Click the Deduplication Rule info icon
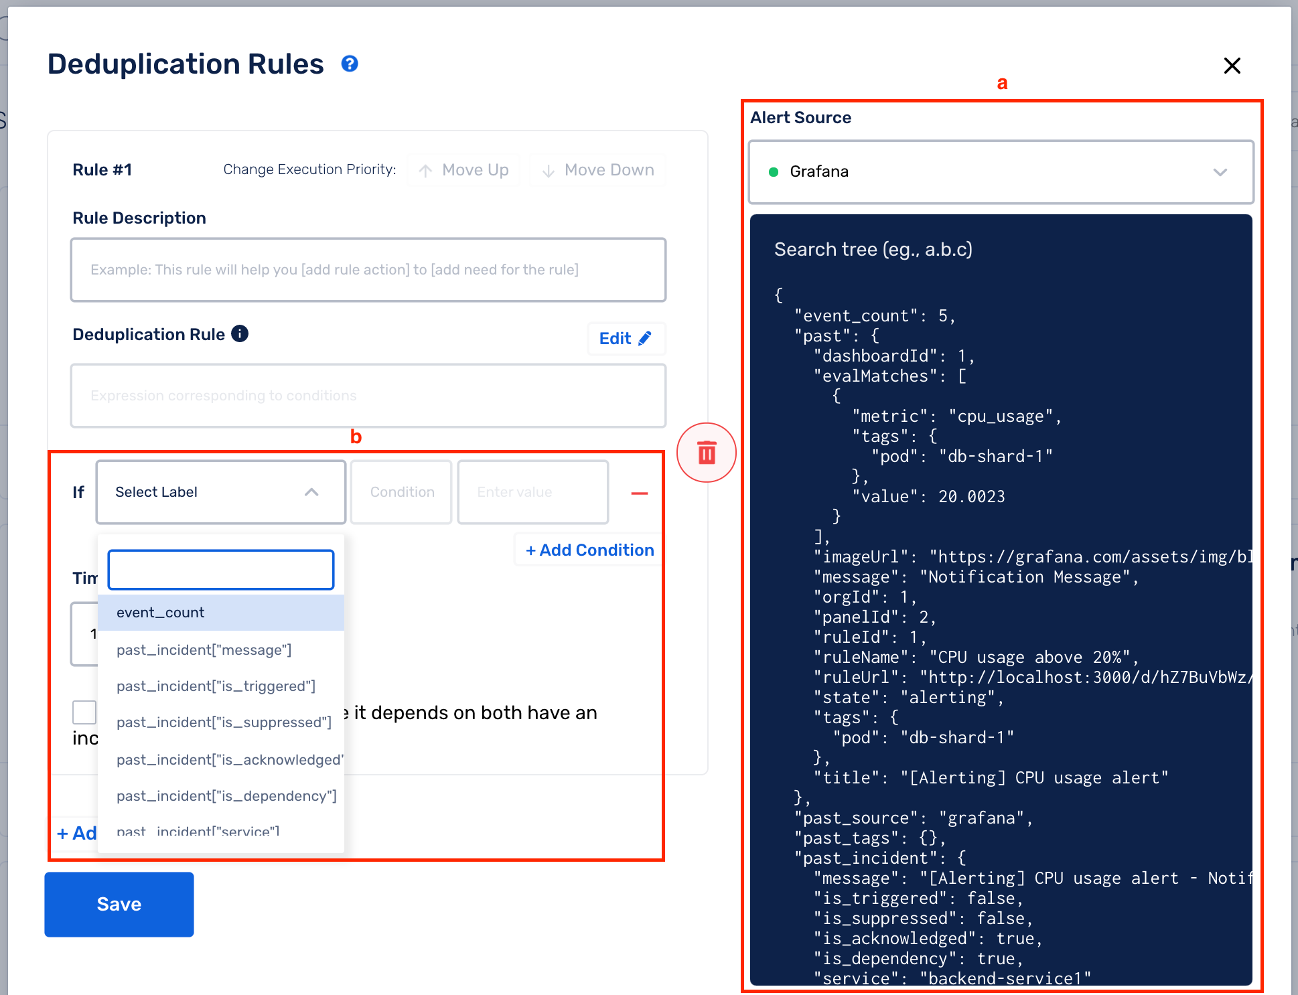Image resolution: width=1298 pixels, height=995 pixels. (x=240, y=333)
